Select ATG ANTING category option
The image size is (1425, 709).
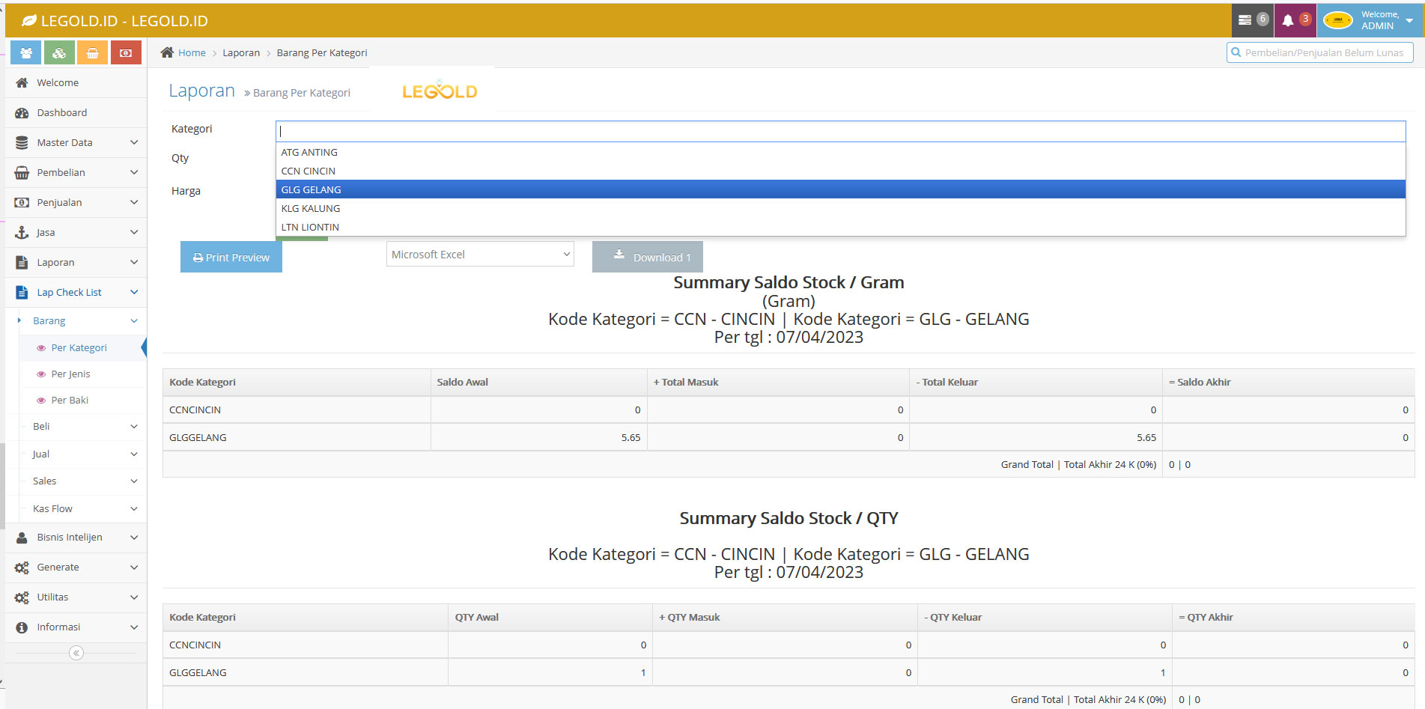[309, 152]
